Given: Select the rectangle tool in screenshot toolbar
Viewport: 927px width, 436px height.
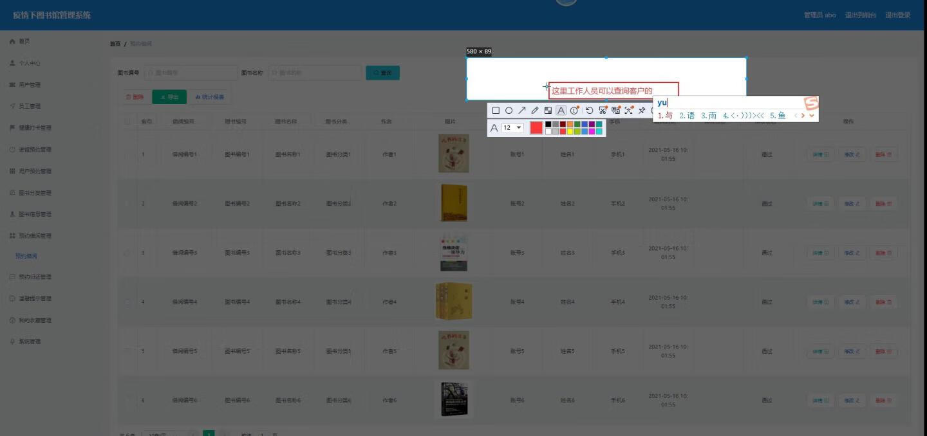Looking at the screenshot, I should [x=496, y=111].
